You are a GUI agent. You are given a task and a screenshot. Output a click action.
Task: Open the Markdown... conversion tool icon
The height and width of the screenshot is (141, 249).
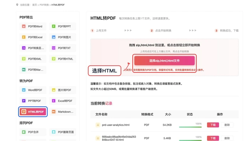(x=54, y=112)
